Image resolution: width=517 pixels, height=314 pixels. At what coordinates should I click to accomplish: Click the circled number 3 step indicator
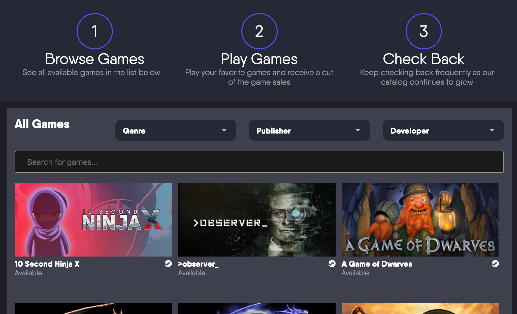pos(423,31)
